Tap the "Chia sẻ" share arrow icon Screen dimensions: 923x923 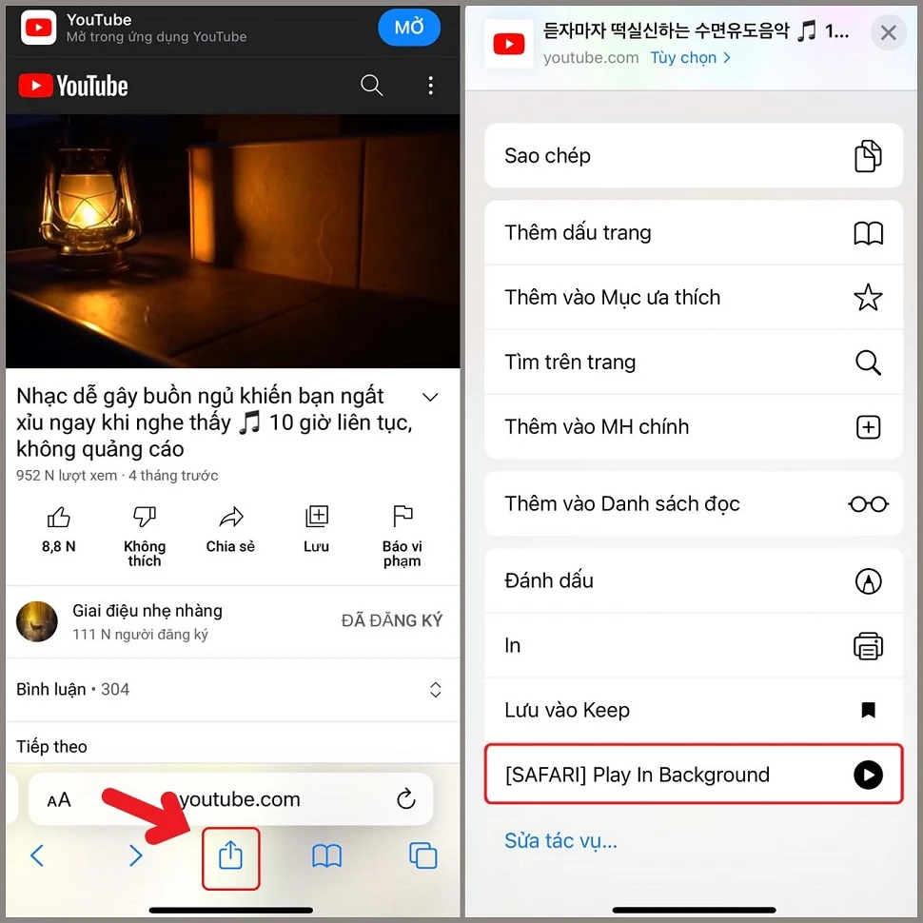pyautogui.click(x=230, y=517)
